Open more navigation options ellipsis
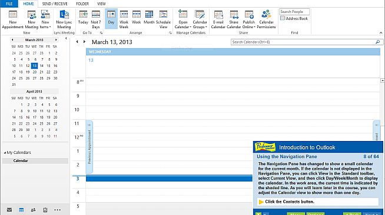This screenshot has width=385, height=215. click(x=57, y=210)
